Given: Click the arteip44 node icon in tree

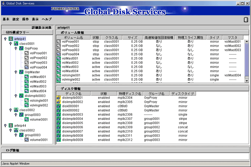Looking at the screenshot, I should coord(11,126).
